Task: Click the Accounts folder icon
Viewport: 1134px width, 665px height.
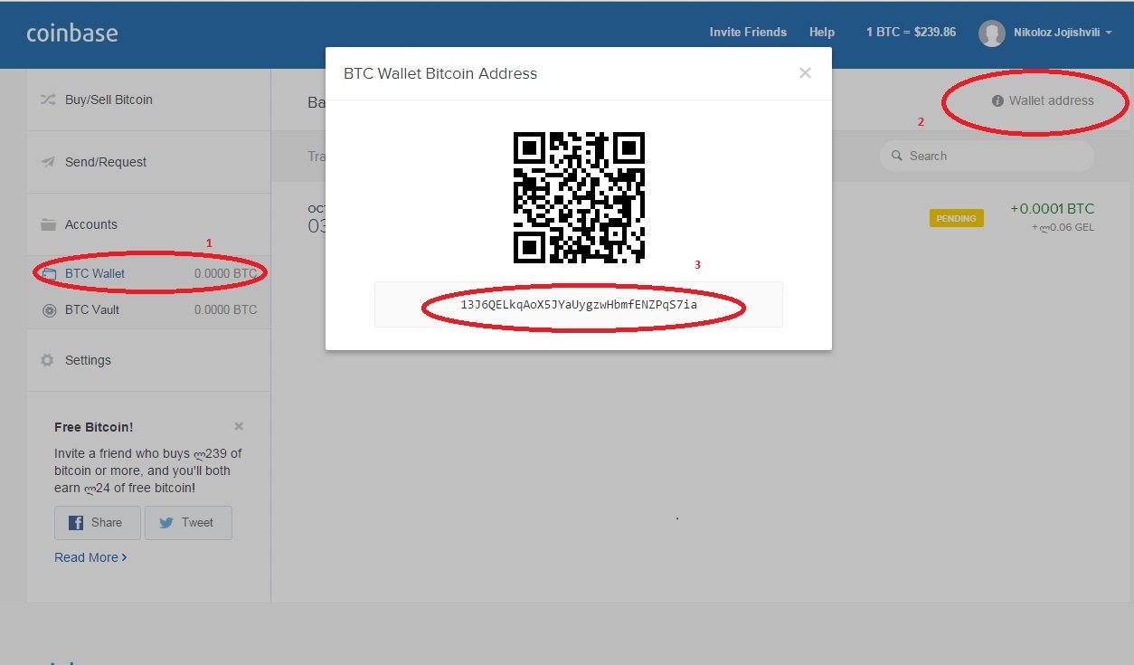Action: [48, 224]
